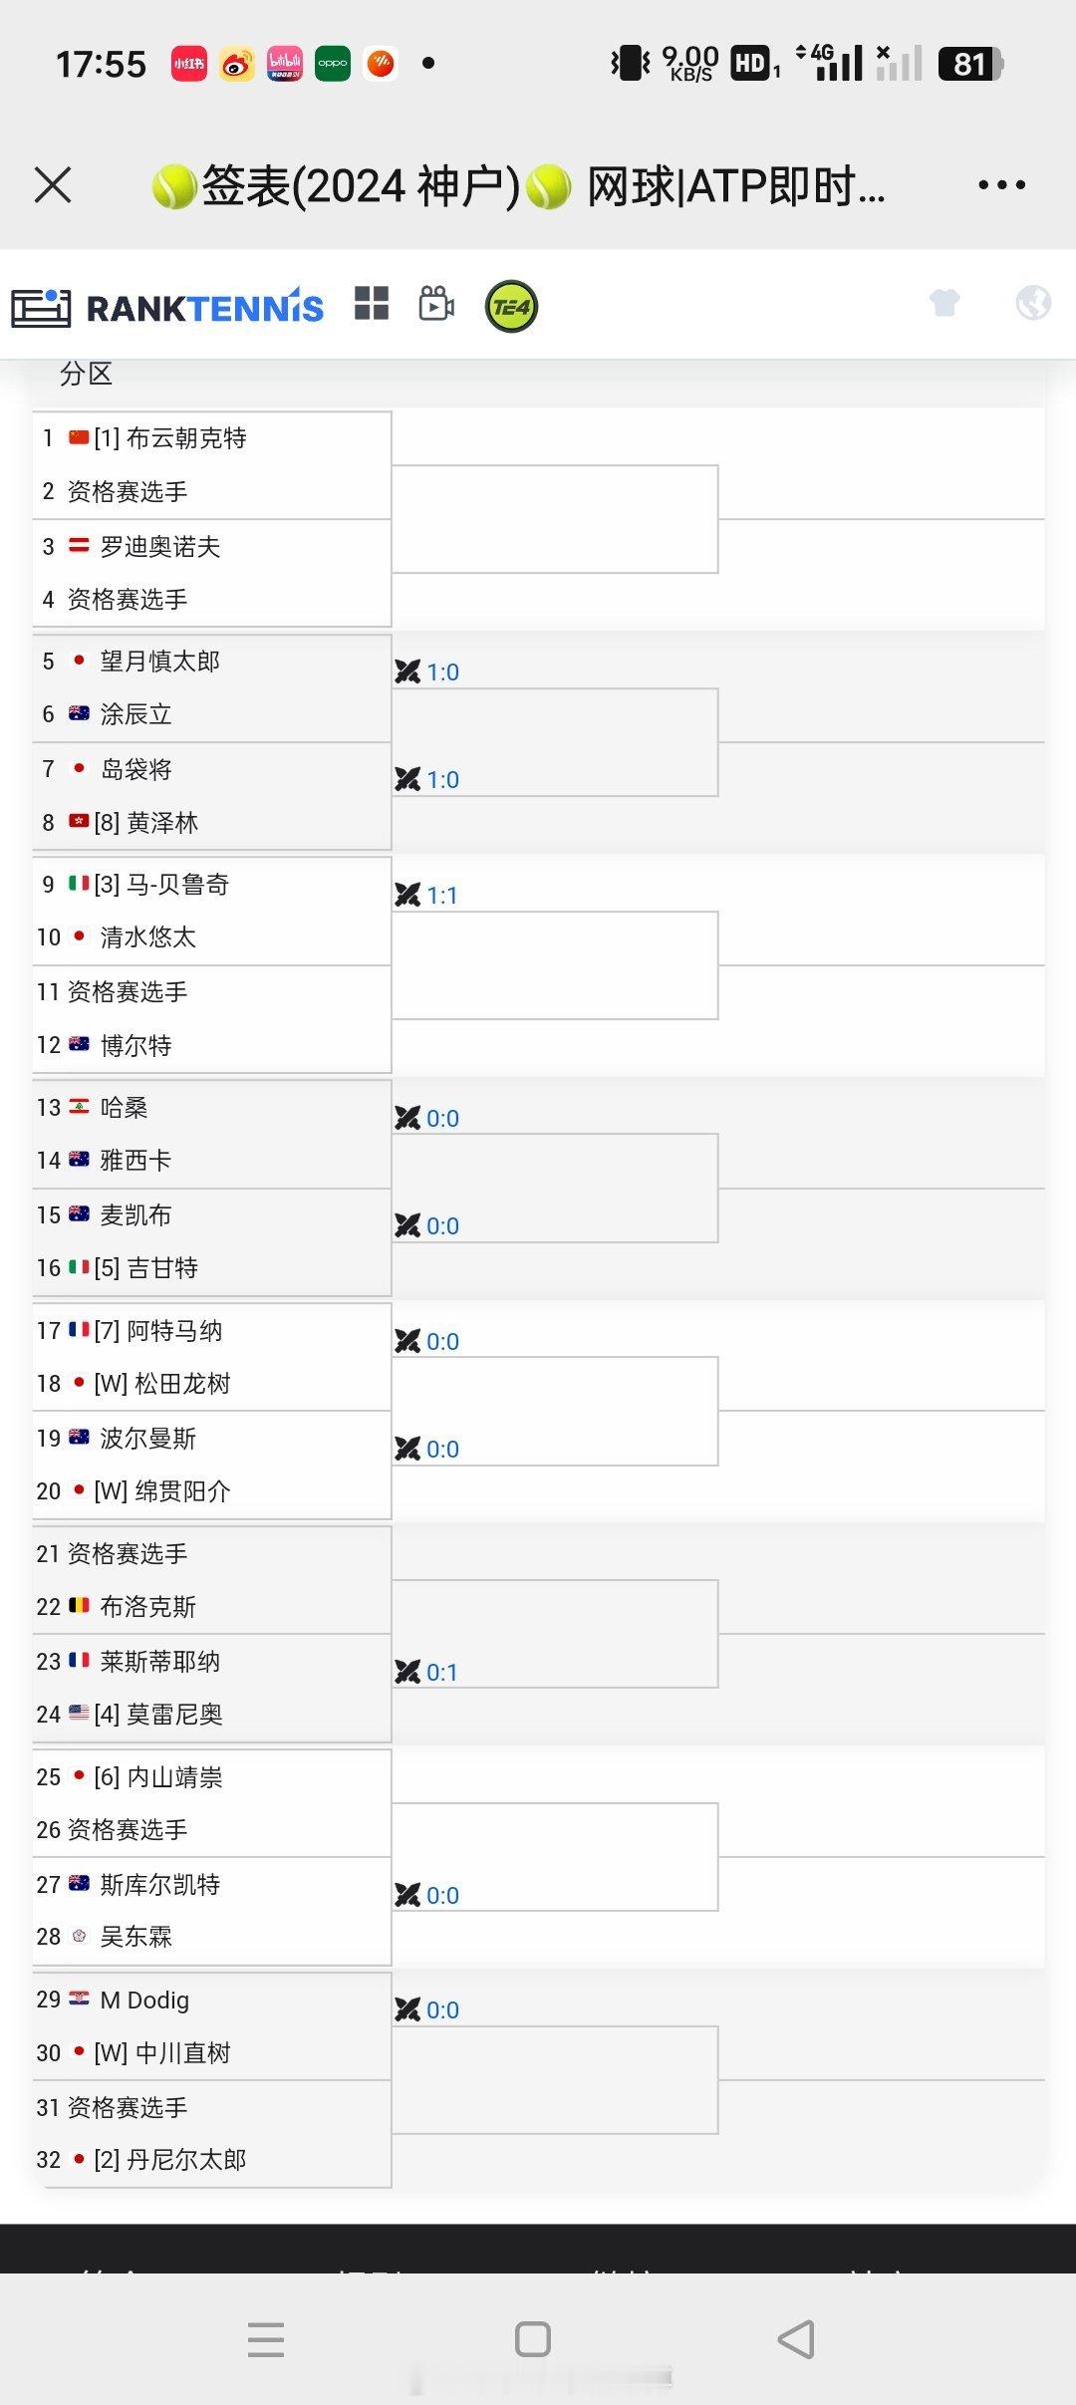Close the webview with the X icon
1076x2405 pixels.
[53, 185]
